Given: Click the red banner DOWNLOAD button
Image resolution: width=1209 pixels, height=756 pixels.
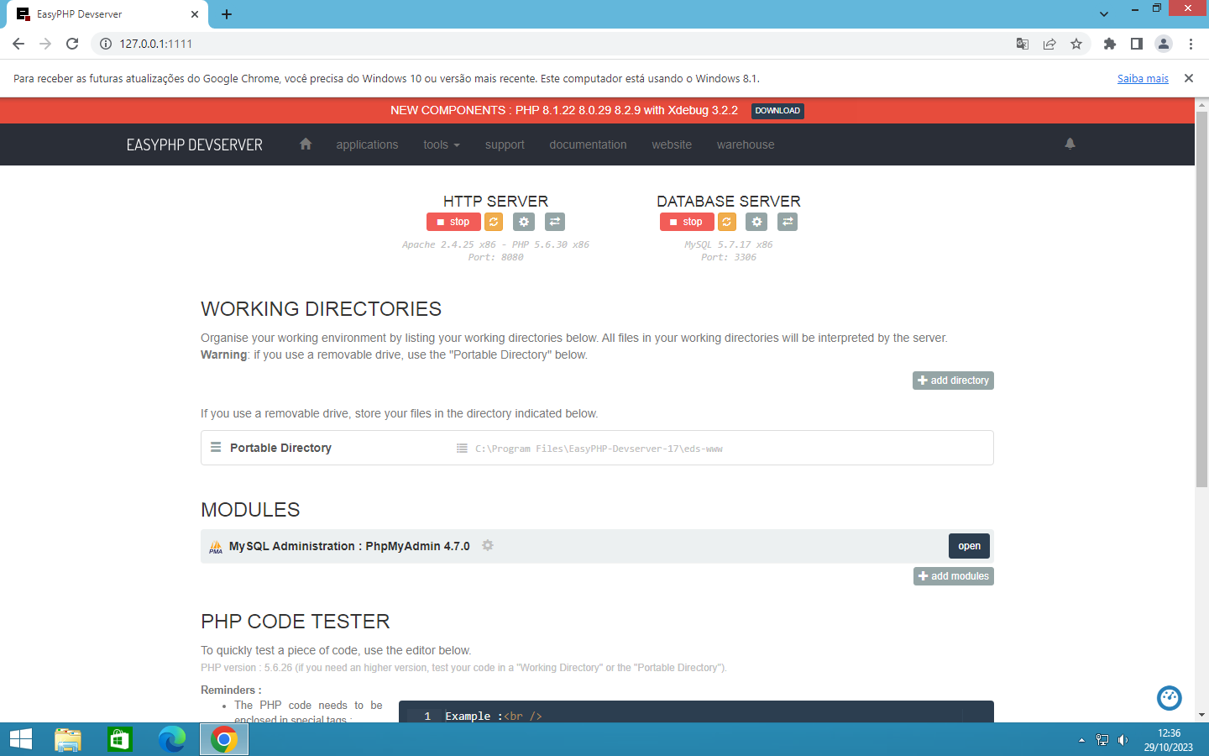Looking at the screenshot, I should tap(777, 111).
